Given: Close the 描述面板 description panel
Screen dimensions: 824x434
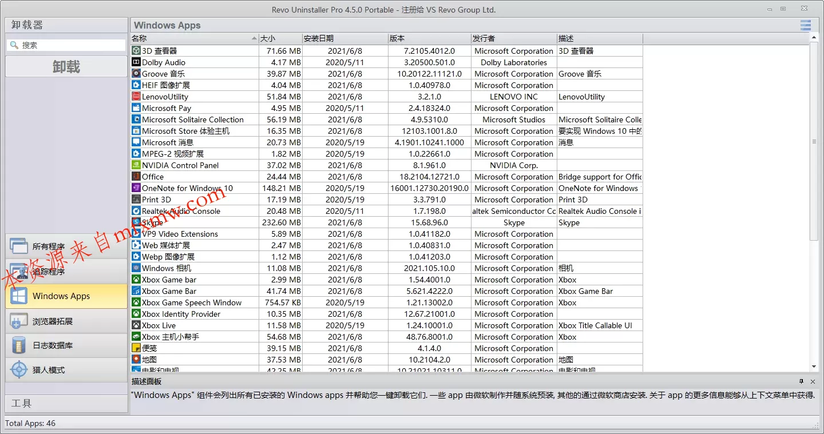Looking at the screenshot, I should click(813, 381).
